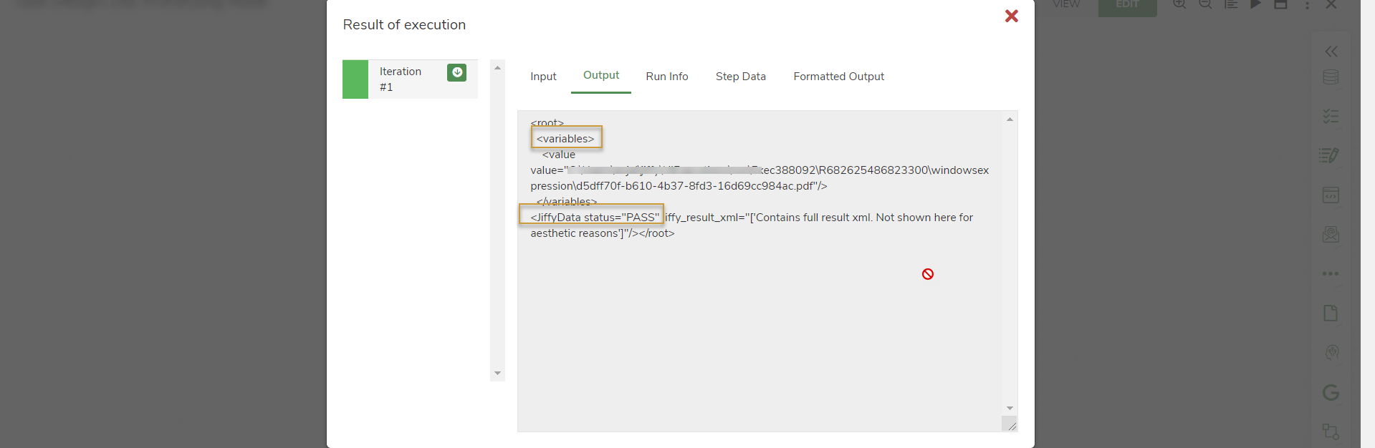The height and width of the screenshot is (448, 1375).
Task: View the Formatted Output tab
Action: click(x=839, y=77)
